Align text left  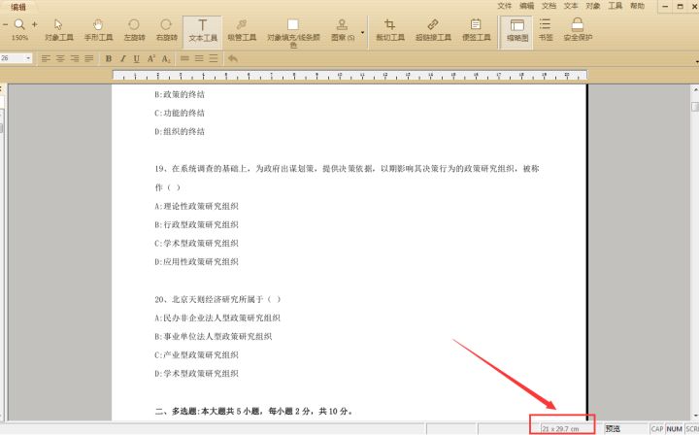(x=46, y=58)
